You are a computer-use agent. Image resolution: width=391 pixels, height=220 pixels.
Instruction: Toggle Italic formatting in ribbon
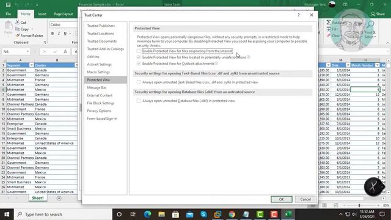click(59, 34)
